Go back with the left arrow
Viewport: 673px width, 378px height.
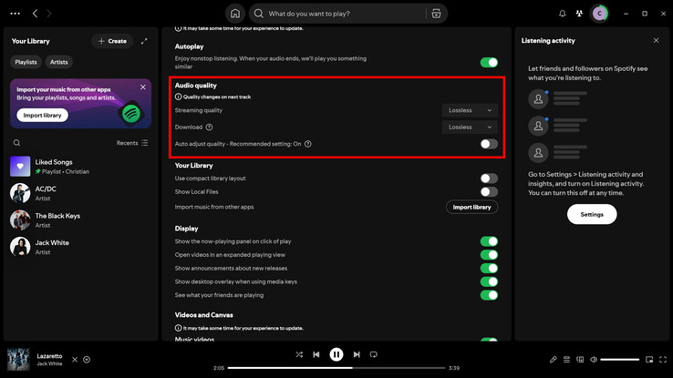click(36, 14)
